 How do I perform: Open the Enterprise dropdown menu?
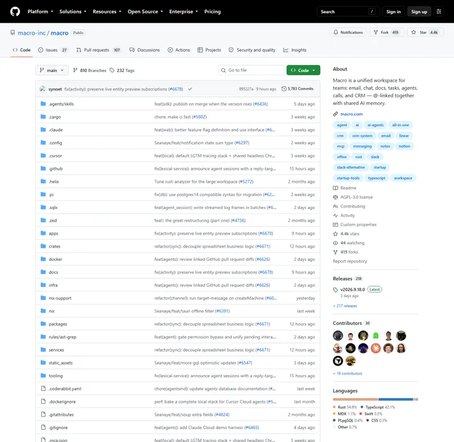(x=183, y=11)
